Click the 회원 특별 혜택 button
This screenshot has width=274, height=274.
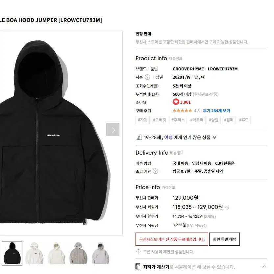click(224, 239)
